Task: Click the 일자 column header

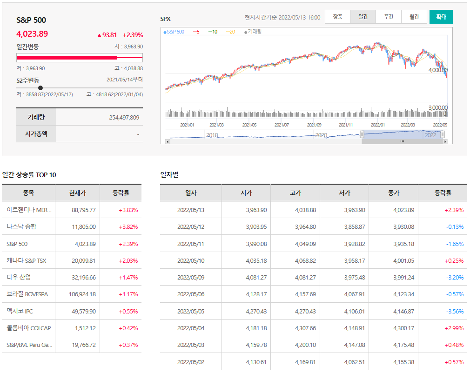Action: click(191, 193)
